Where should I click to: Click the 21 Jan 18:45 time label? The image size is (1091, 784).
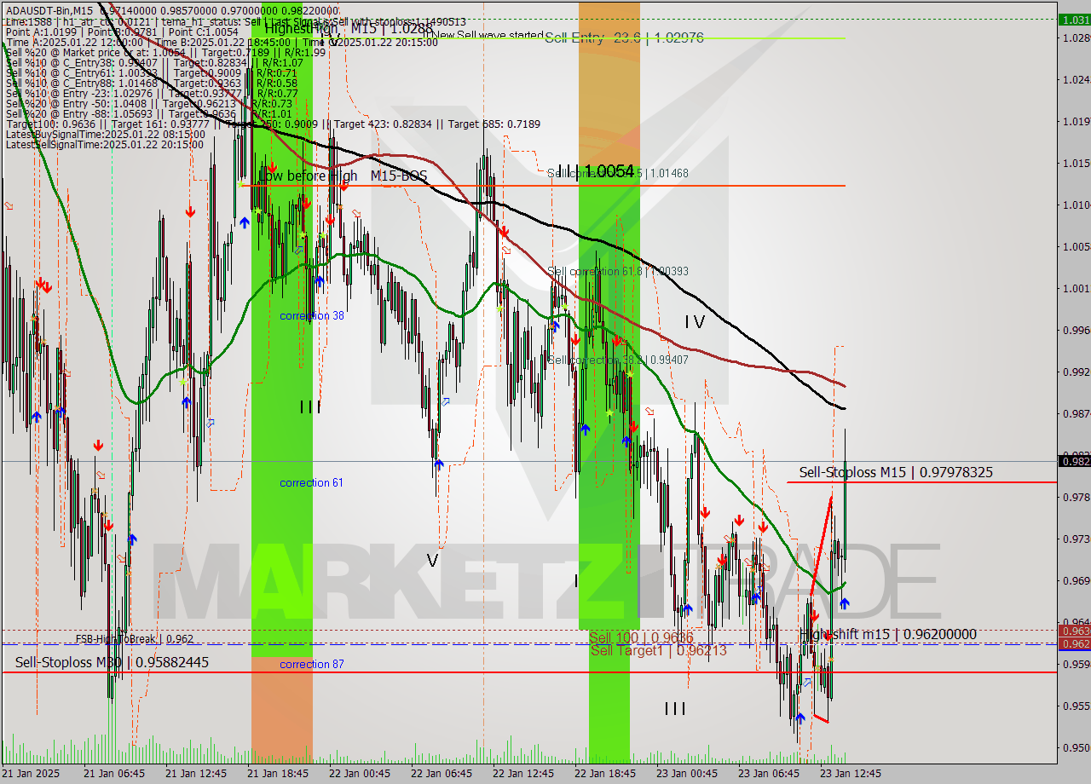coord(278,773)
